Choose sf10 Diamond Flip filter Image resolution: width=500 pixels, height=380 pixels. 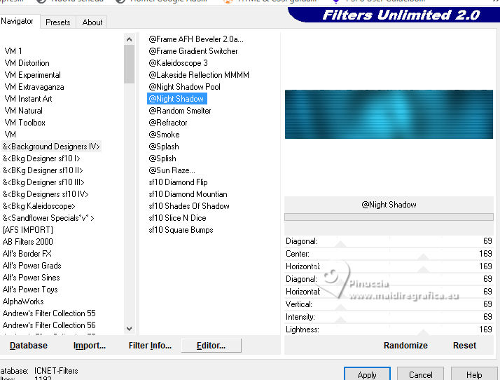tap(178, 182)
